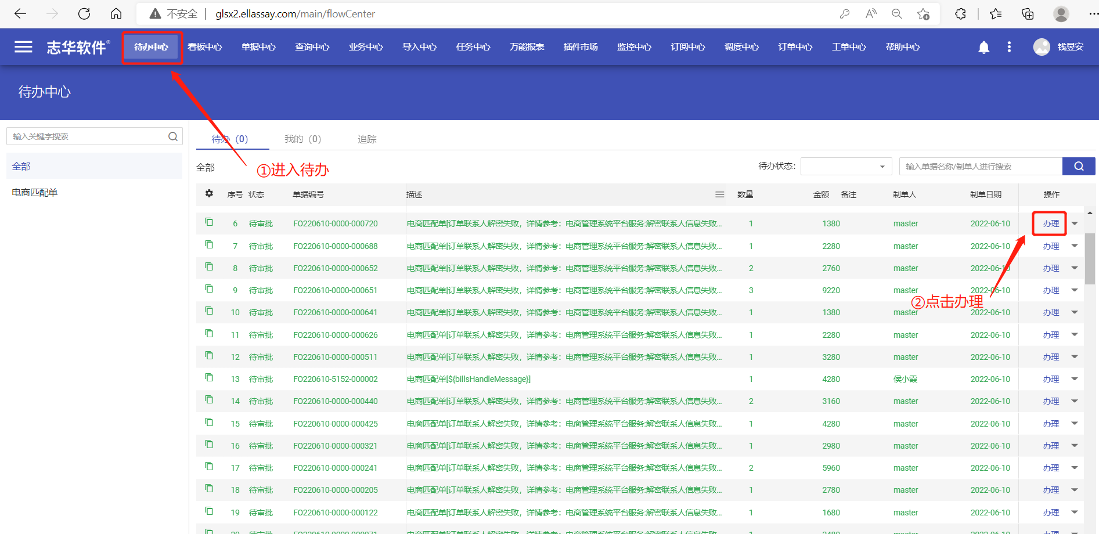Select 电商匹配单 in the left sidebar
The image size is (1099, 534).
pos(35,193)
